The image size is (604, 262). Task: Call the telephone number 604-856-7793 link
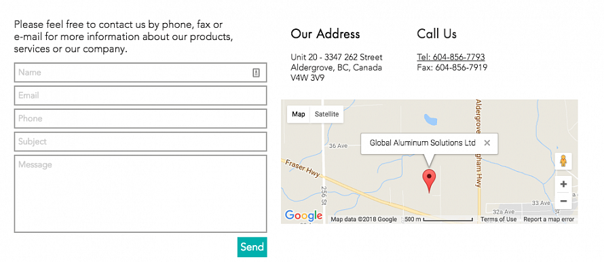[451, 57]
